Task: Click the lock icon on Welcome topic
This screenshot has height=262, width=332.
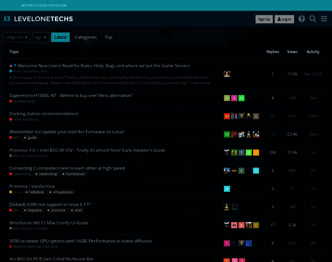Action: tap(11, 65)
